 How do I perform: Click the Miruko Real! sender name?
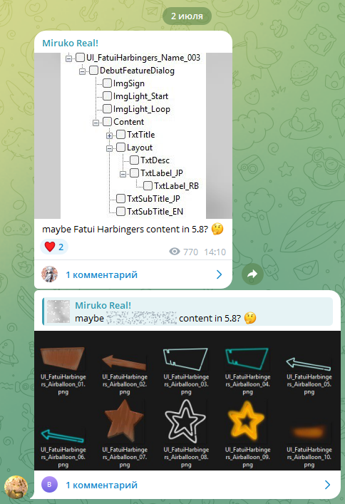coord(70,43)
